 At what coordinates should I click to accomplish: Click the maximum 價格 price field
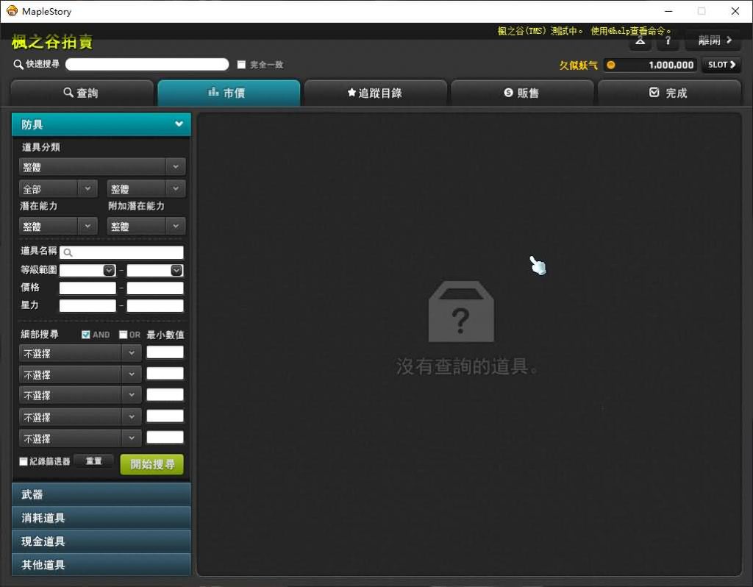(x=155, y=288)
